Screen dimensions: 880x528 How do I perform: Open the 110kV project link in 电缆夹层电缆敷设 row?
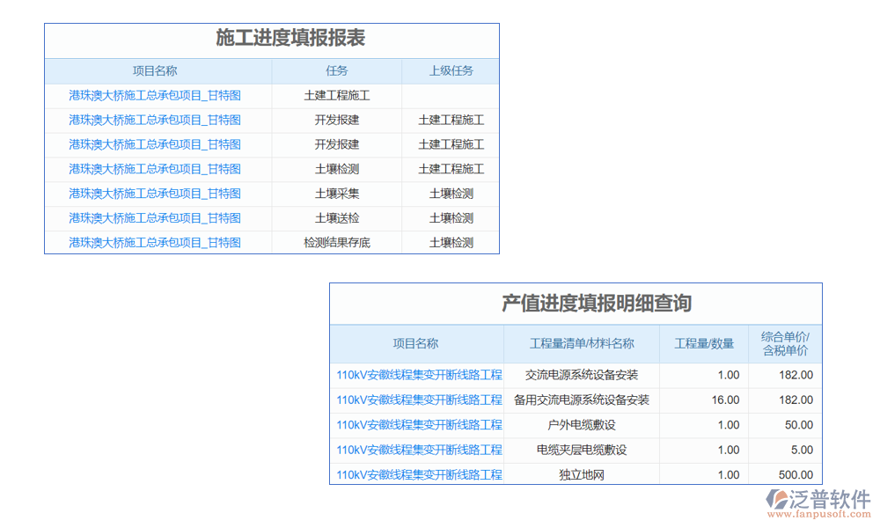coord(419,450)
